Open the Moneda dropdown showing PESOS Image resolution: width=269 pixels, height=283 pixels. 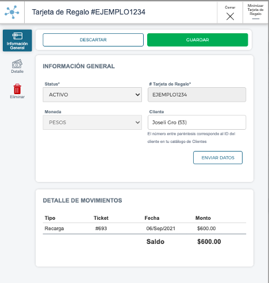pos(92,122)
